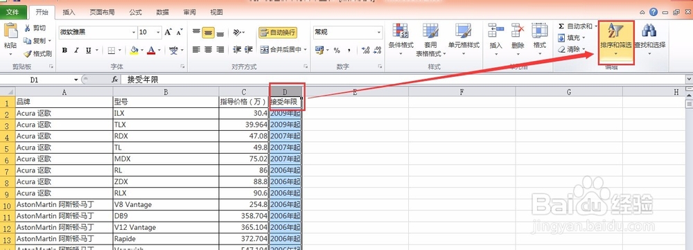Click the cell borders icon
The width and height of the screenshot is (693, 250).
(x=112, y=51)
